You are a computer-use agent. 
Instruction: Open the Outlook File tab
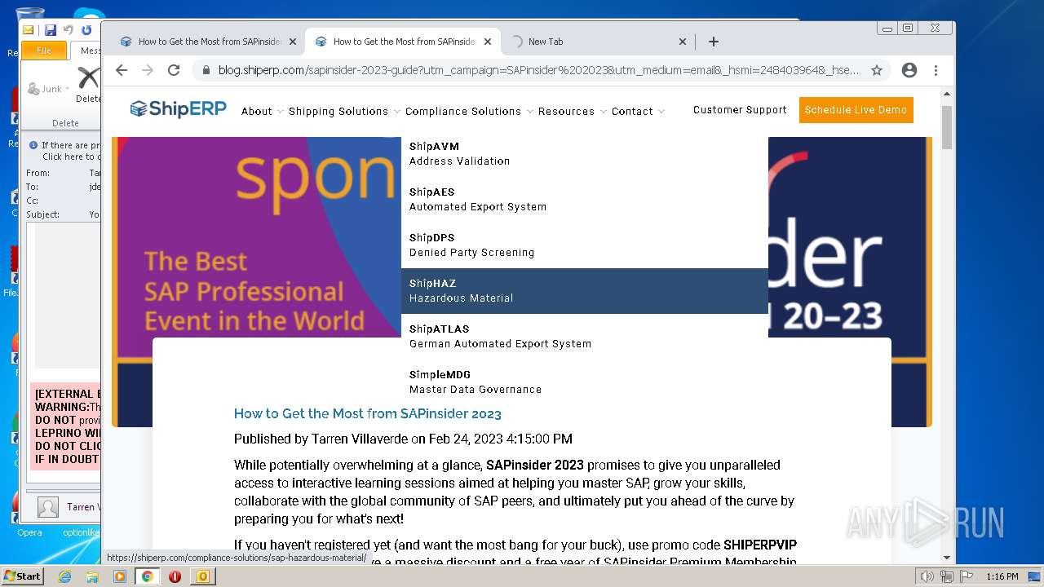point(44,51)
